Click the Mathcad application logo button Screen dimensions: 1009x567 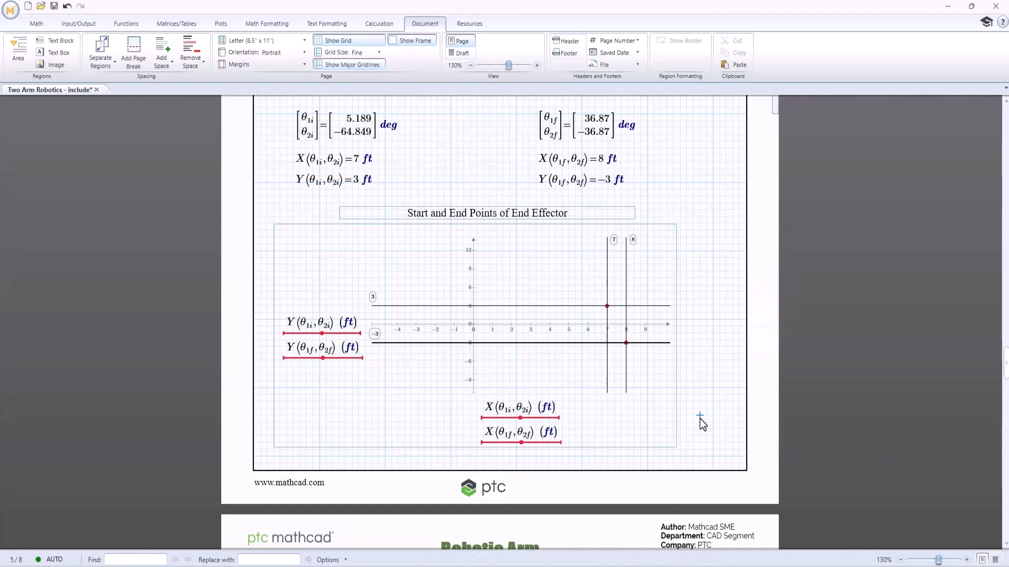click(10, 9)
